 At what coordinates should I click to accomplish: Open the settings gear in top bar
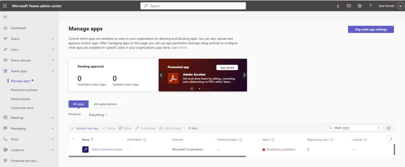(x=360, y=6)
